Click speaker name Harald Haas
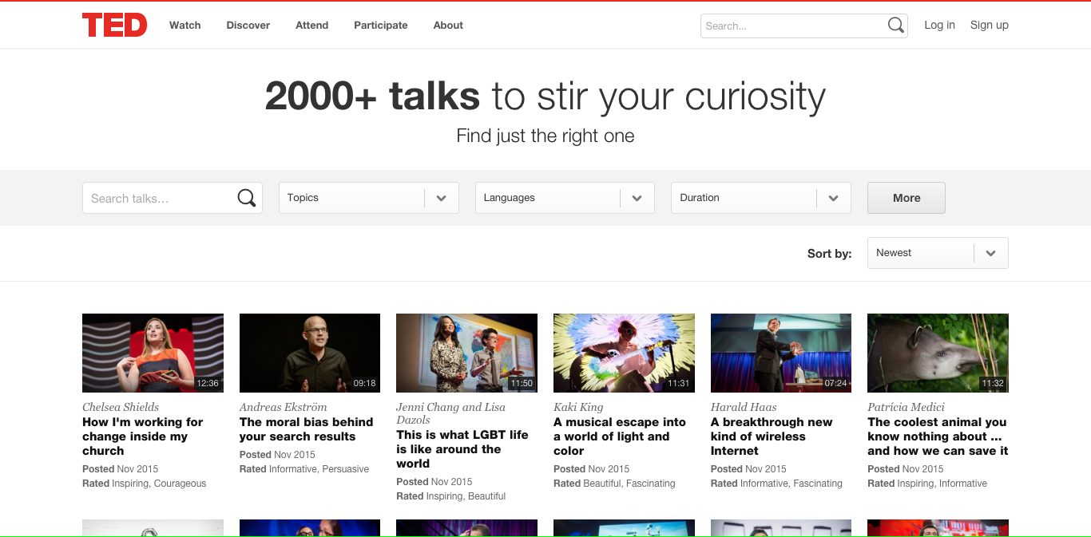 coord(744,407)
